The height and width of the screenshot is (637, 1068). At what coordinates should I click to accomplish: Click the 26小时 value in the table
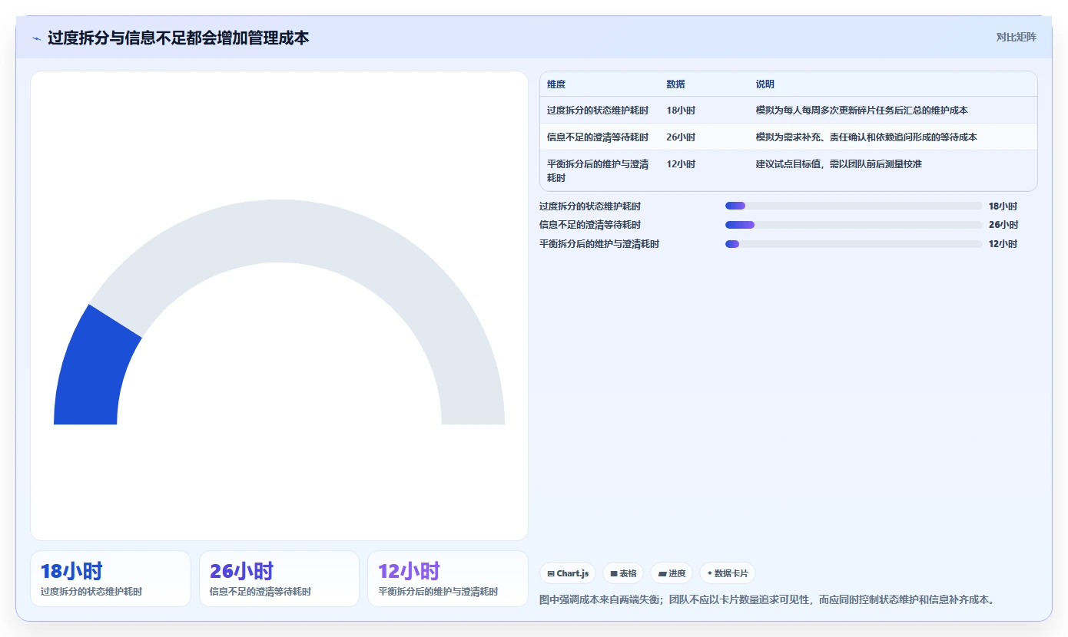pyautogui.click(x=681, y=137)
